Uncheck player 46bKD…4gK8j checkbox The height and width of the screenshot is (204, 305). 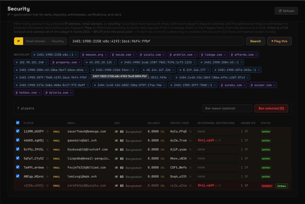18,140
